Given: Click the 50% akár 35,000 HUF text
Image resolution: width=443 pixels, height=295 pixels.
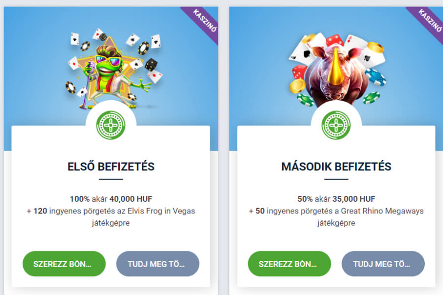Looking at the screenshot, I should tap(336, 199).
